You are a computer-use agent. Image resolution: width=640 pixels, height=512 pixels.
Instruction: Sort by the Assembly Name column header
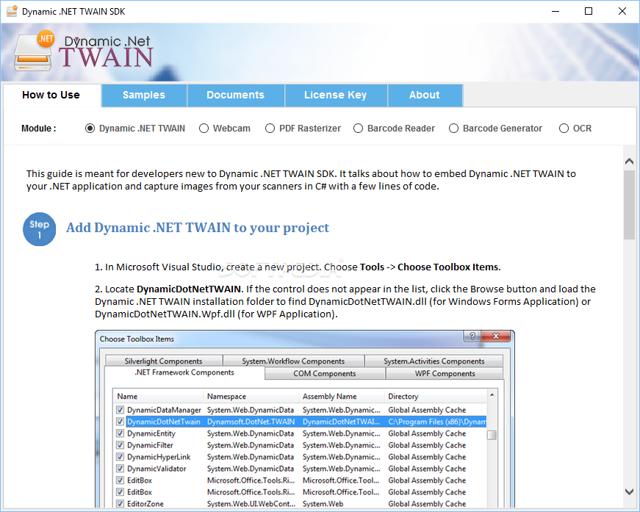point(341,396)
